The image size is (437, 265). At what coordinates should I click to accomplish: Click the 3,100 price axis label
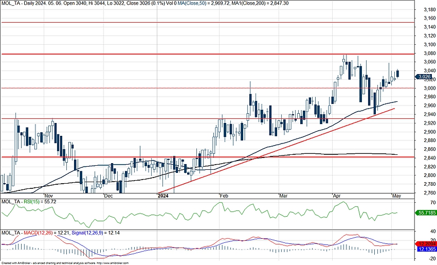pyautogui.click(x=429, y=44)
